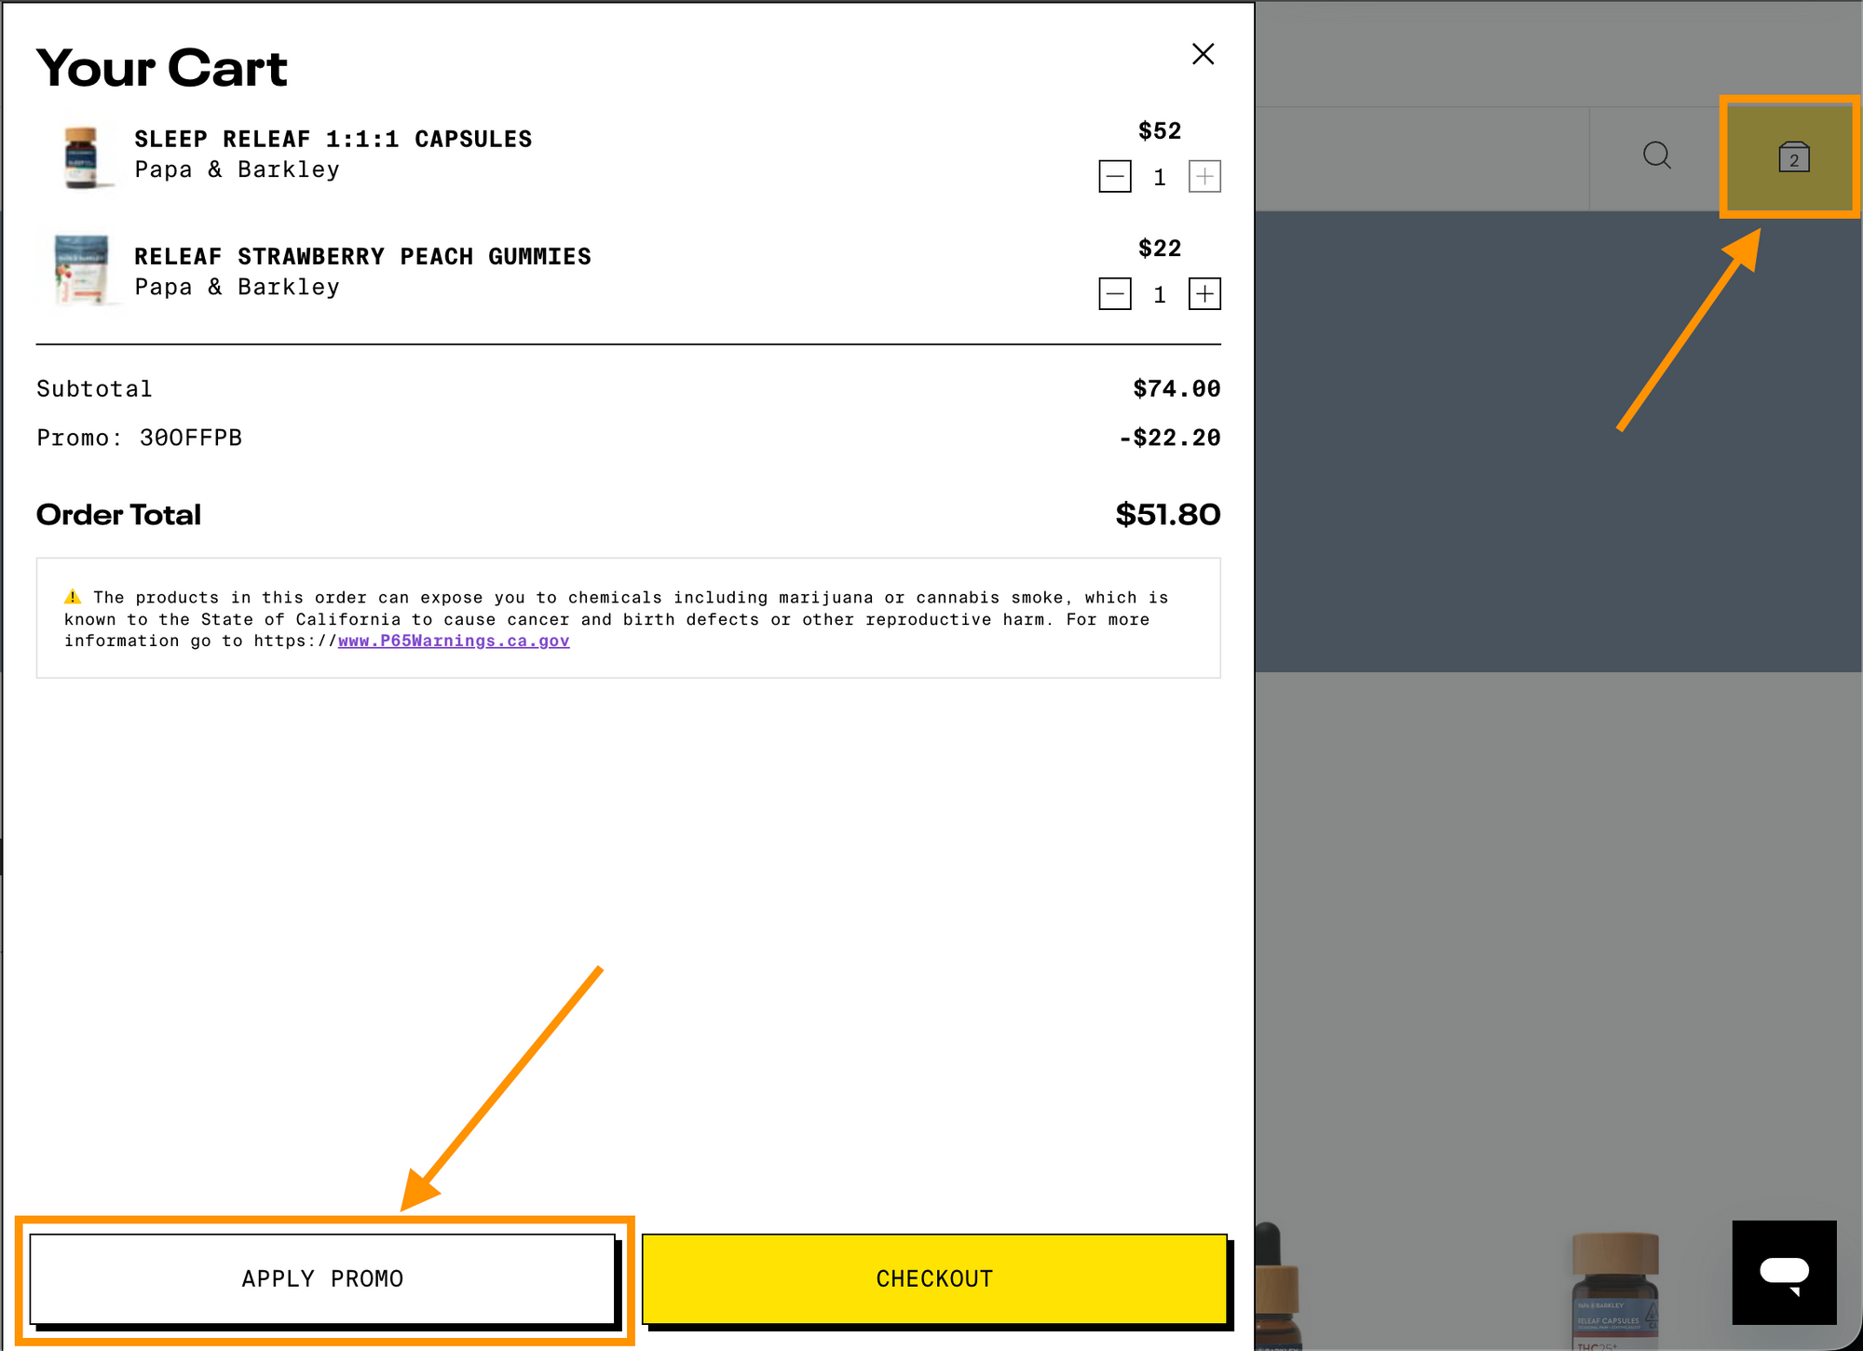Screen dimensions: 1863x1351
Task: Click Strawberry Peach Gummies product thumbnail
Action: (x=82, y=271)
